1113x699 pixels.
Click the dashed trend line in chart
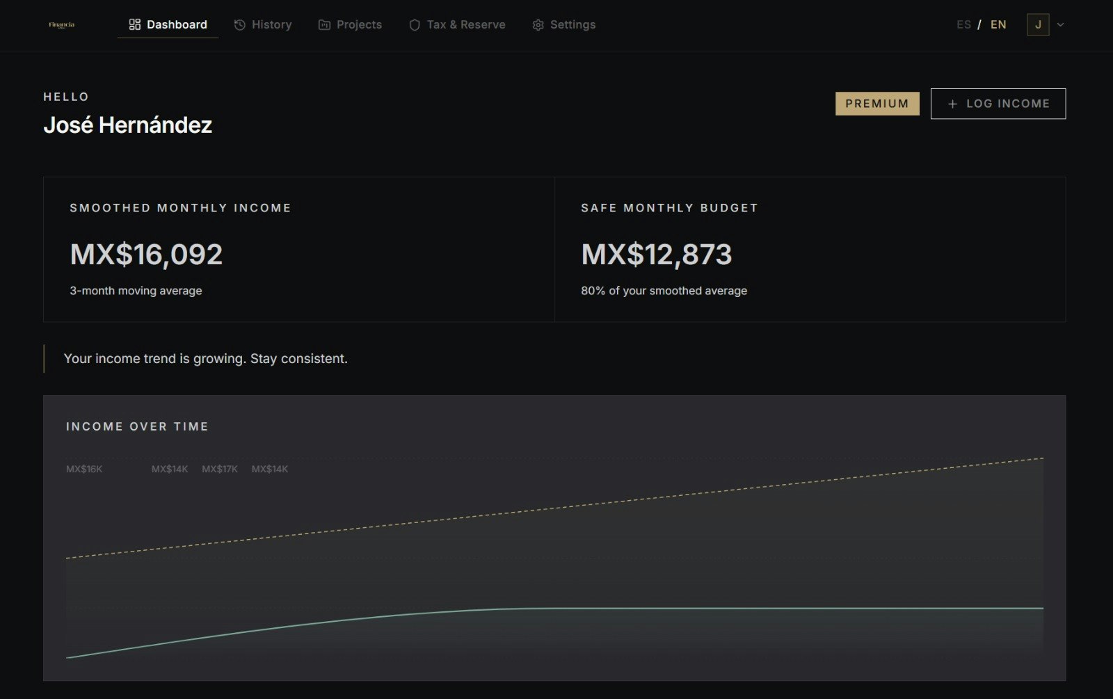coord(554,508)
